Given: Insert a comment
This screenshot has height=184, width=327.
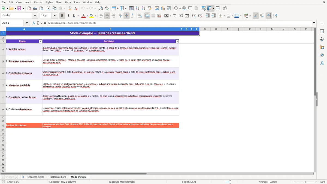Looking at the screenshot, I should coord(190,8).
